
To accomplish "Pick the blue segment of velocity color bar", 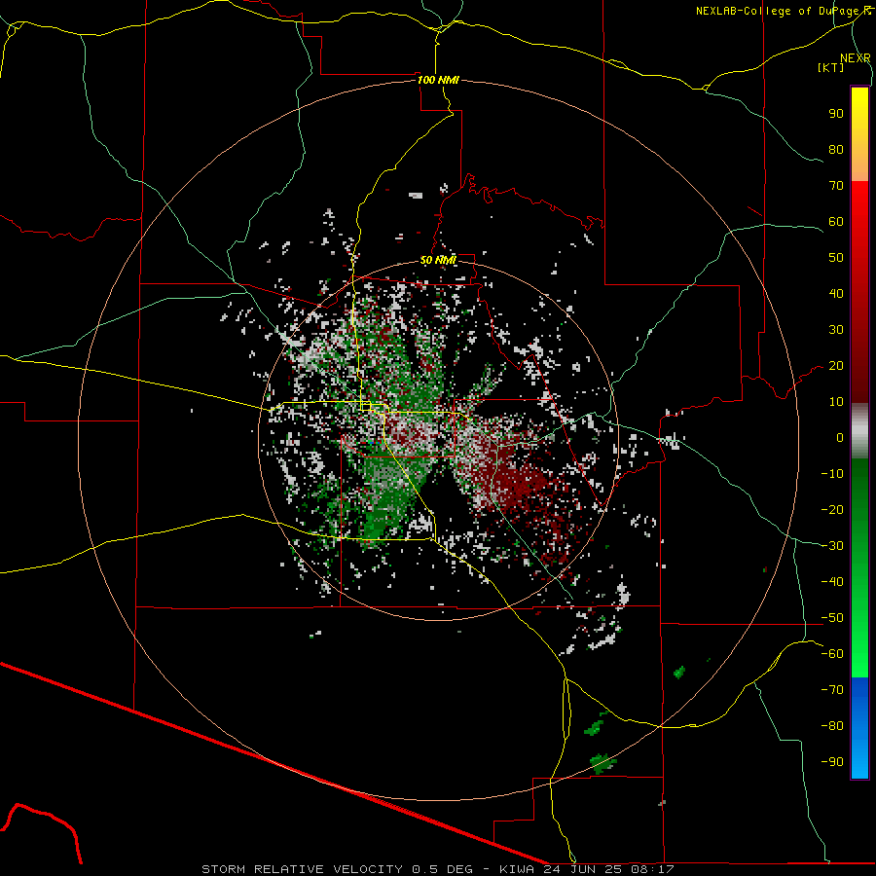I will click(x=859, y=728).
